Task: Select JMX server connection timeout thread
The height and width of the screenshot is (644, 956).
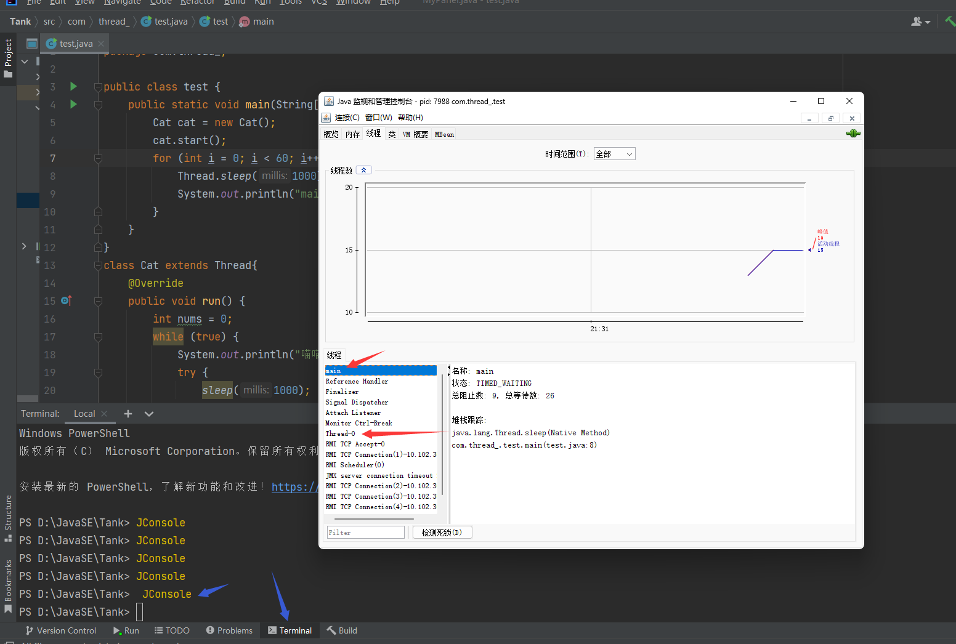Action: tap(381, 475)
